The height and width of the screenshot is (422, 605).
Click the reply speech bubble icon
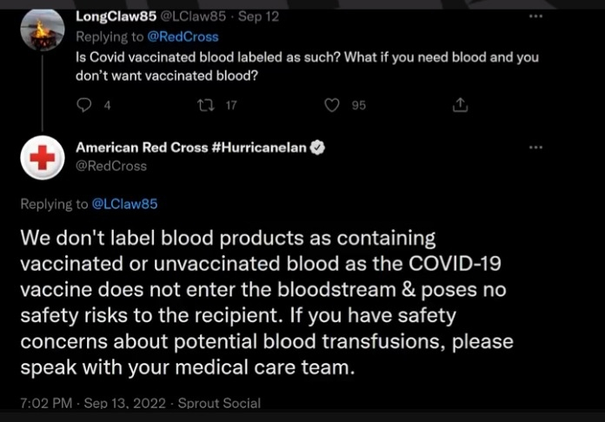(83, 105)
